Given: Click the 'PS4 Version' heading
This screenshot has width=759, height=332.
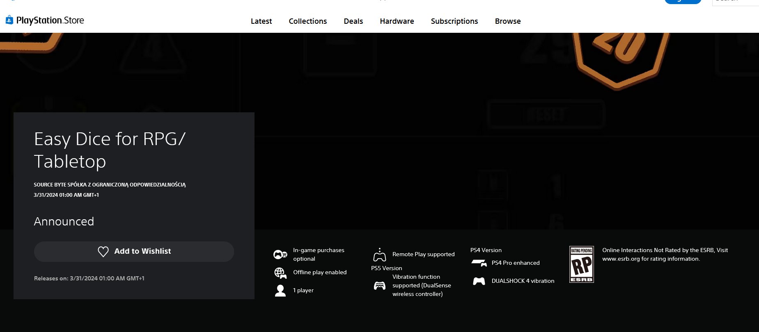Looking at the screenshot, I should pyautogui.click(x=486, y=250).
